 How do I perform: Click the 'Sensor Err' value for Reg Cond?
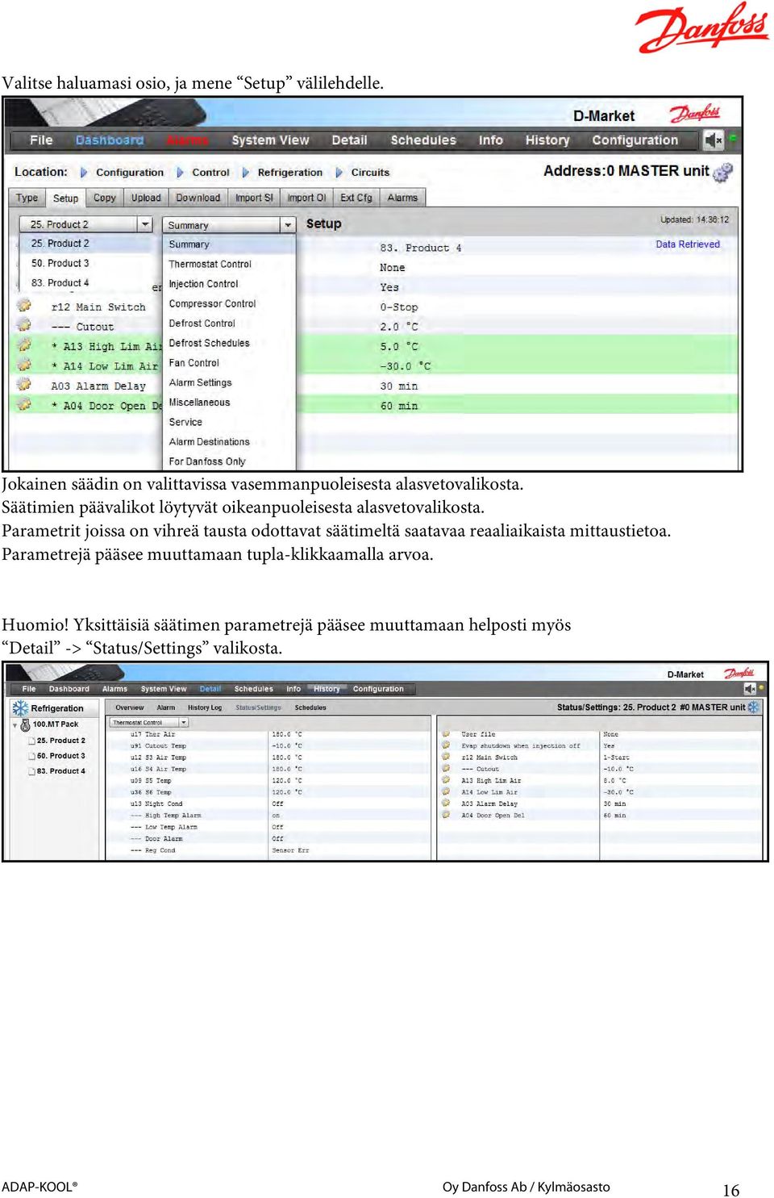[290, 850]
